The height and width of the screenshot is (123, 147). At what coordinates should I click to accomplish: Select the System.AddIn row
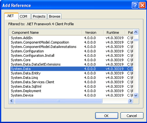tap(72, 38)
